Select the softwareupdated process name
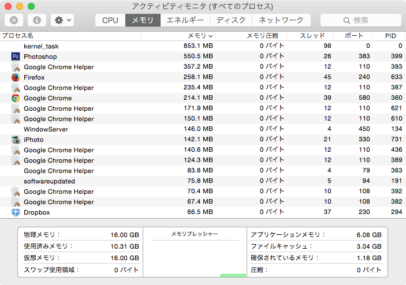Image resolution: width=406 pixels, height=285 pixels. pyautogui.click(x=49, y=181)
